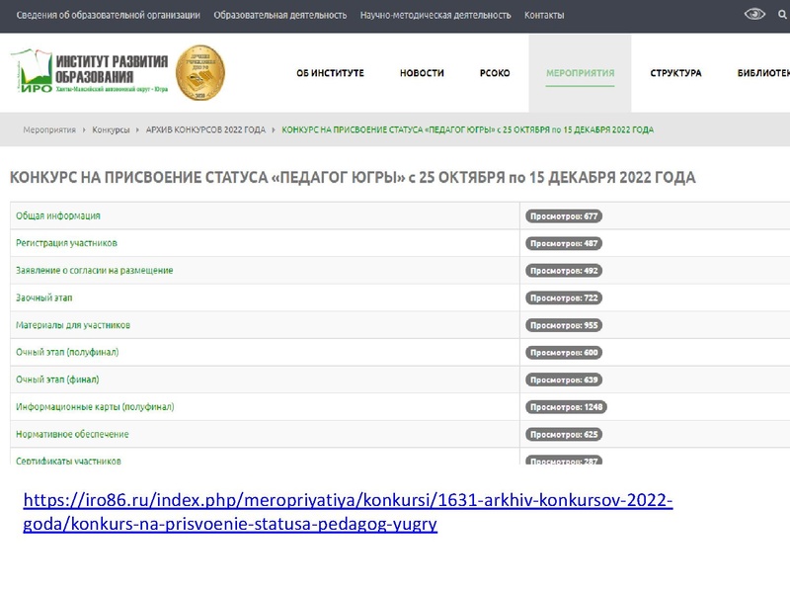Screen dimensions: 790x593
Task: Expand the 'СТРУКТУРА' navigation menu
Action: tap(675, 73)
